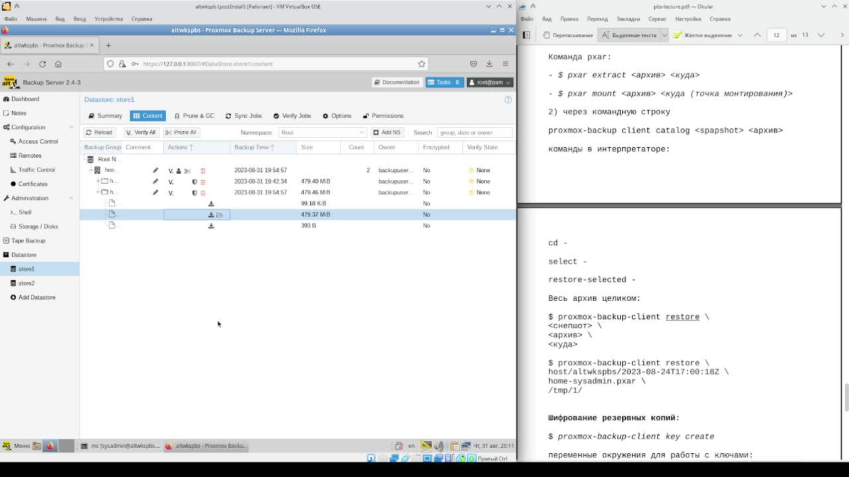Click the Prune All button
849x477 pixels.
pyautogui.click(x=181, y=132)
